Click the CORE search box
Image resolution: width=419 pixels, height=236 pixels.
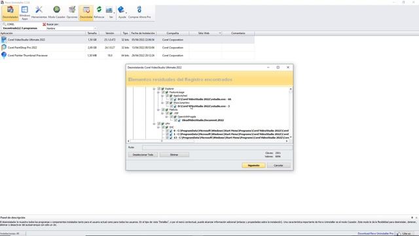click(x=24, y=24)
